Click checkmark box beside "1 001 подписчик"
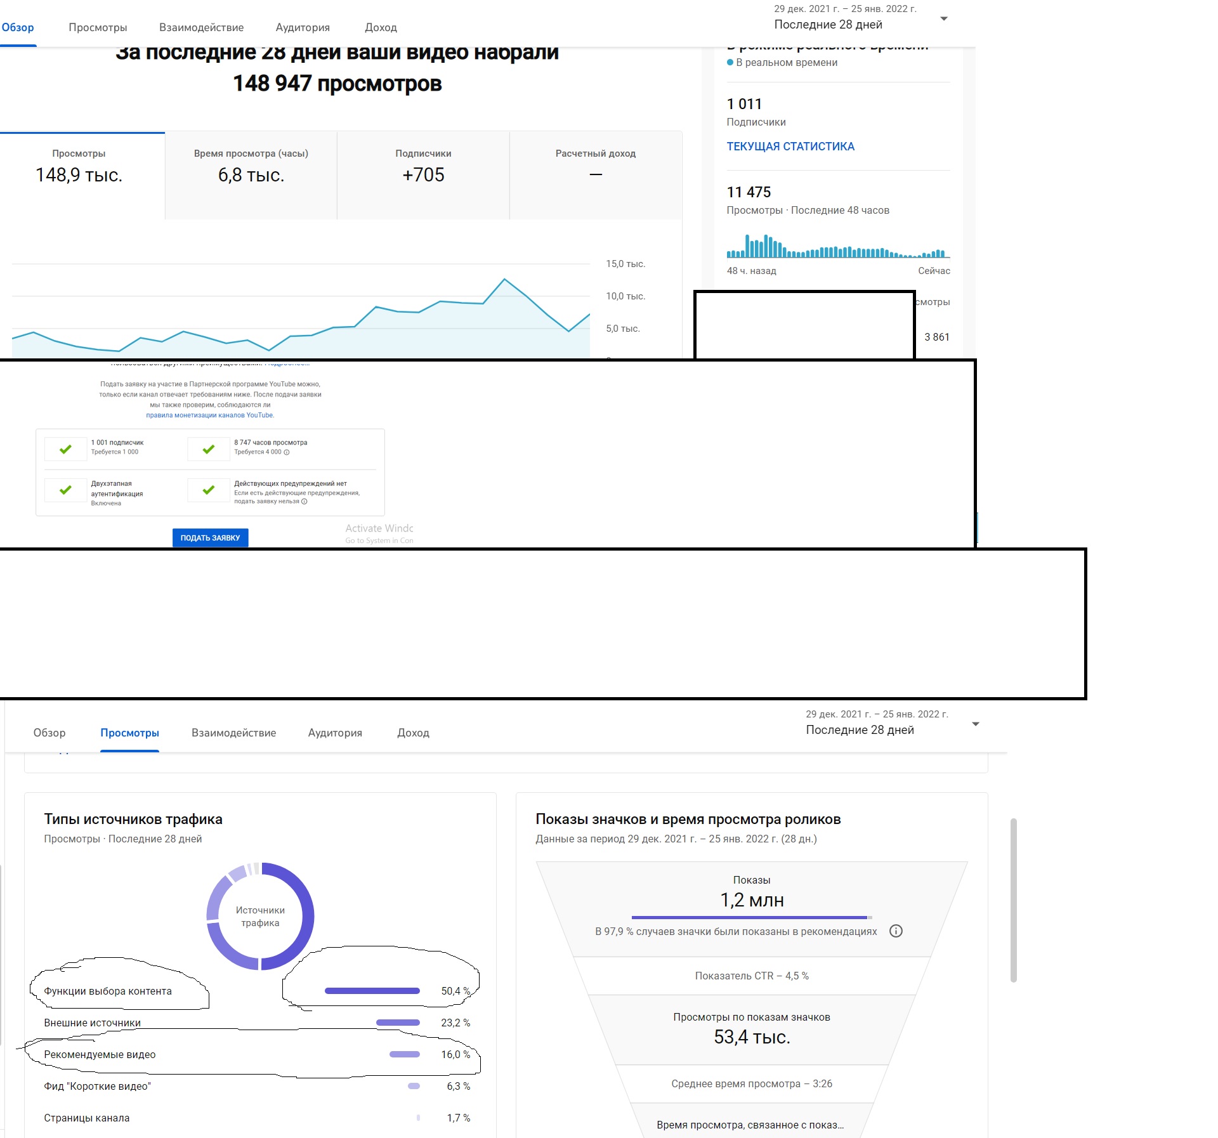 pos(65,449)
